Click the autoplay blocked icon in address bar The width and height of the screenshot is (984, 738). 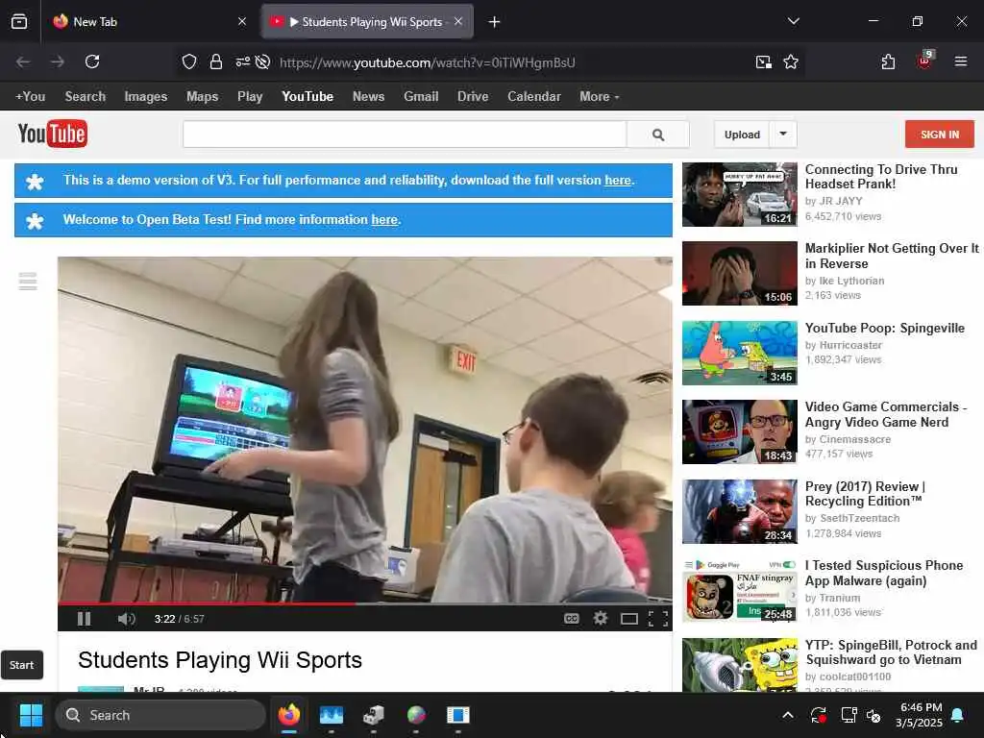(x=263, y=61)
